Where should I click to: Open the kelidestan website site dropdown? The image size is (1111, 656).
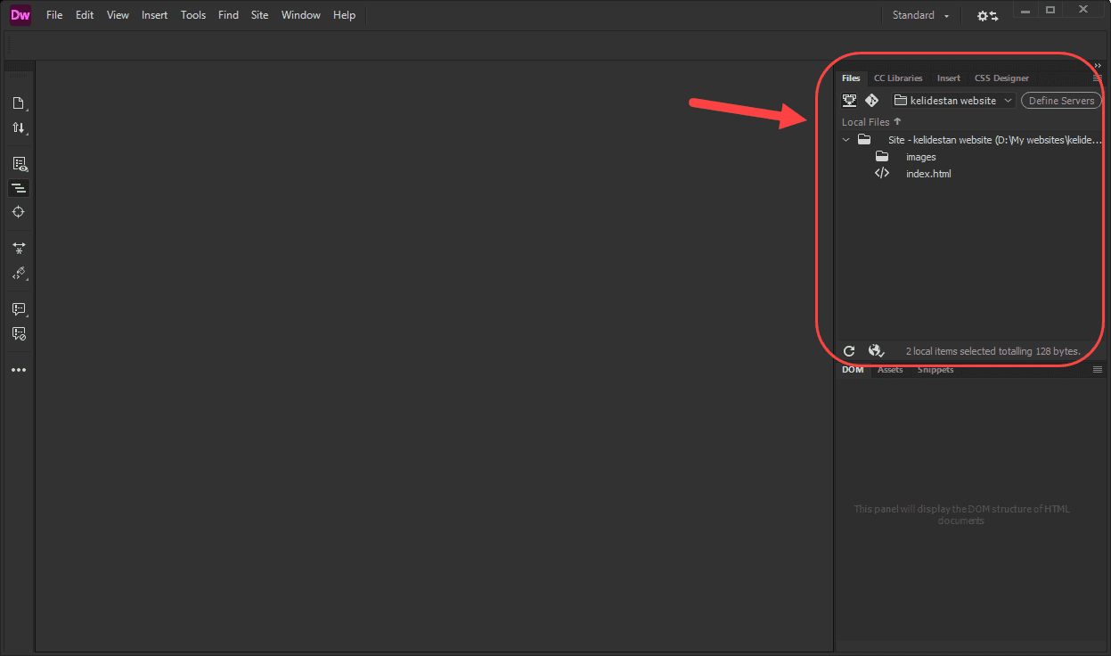click(952, 101)
